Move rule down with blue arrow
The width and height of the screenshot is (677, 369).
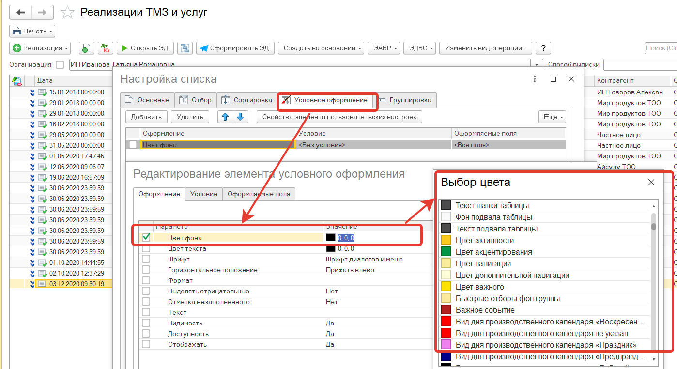241,117
